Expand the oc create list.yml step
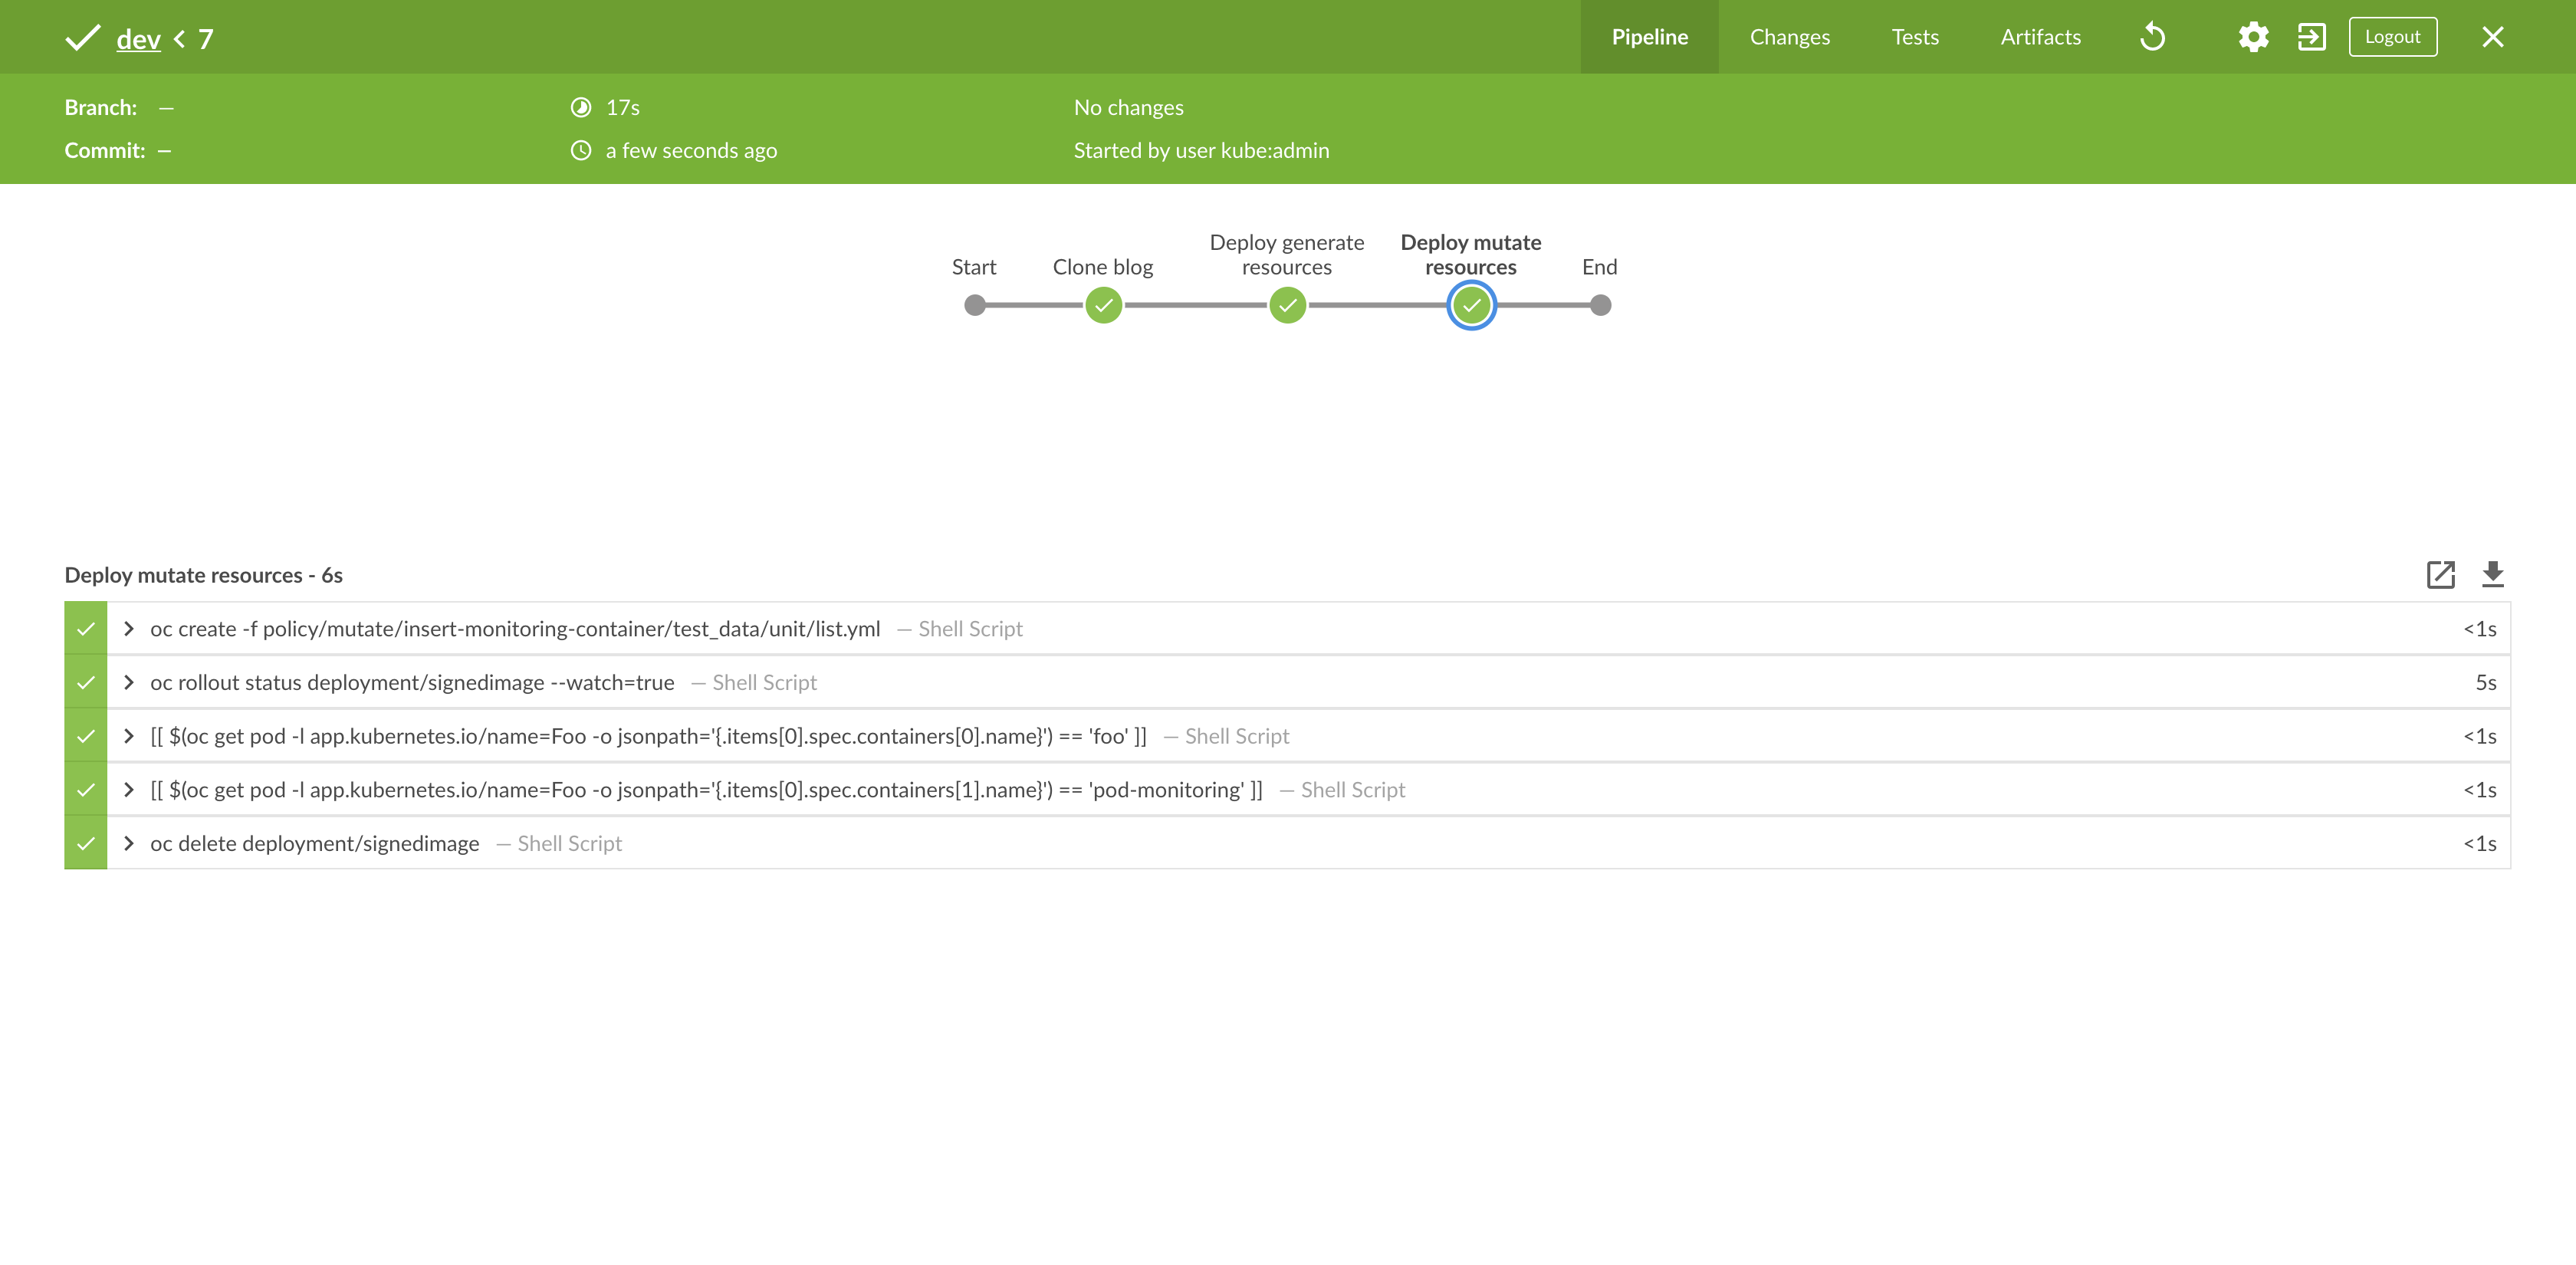 (129, 629)
